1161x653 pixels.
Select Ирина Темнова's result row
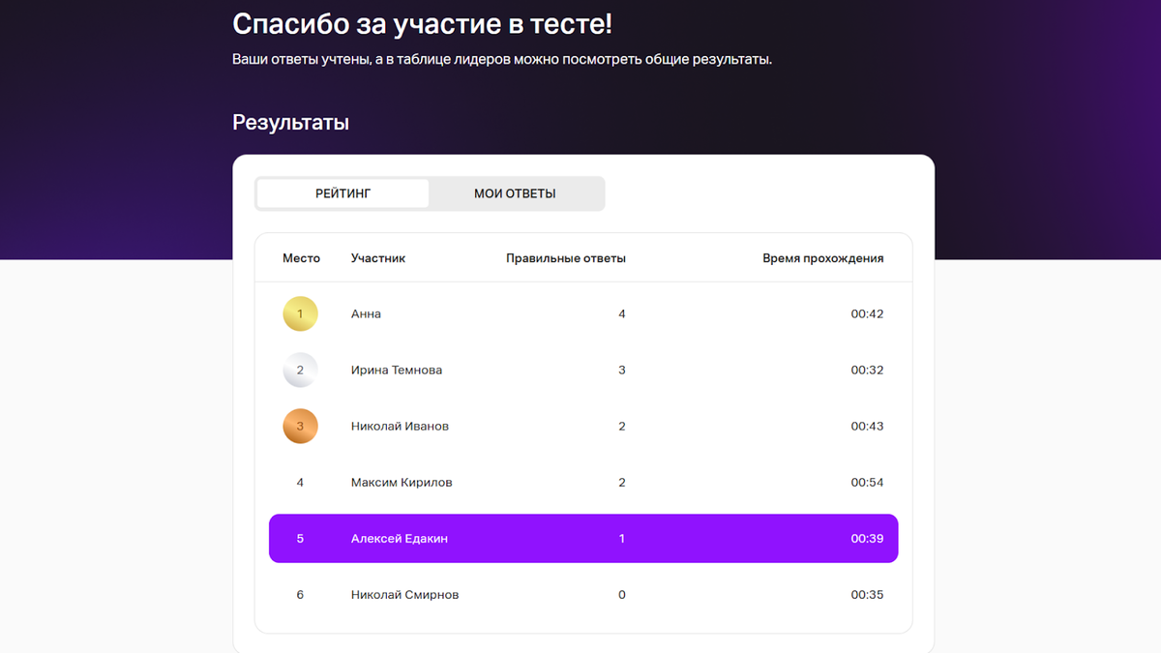click(582, 370)
